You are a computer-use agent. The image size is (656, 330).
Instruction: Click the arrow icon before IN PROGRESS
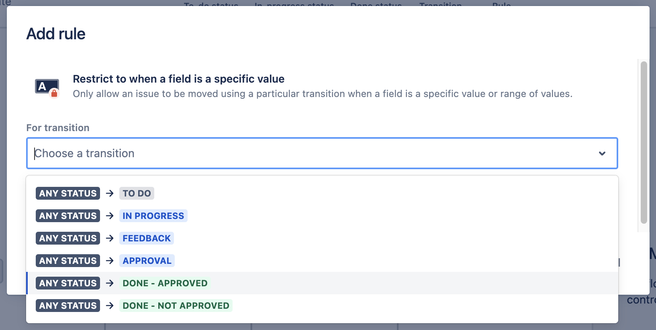[x=110, y=216]
